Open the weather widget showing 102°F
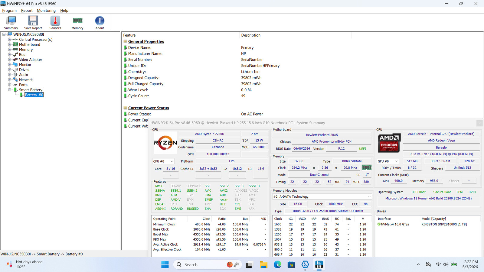 coord(25,264)
